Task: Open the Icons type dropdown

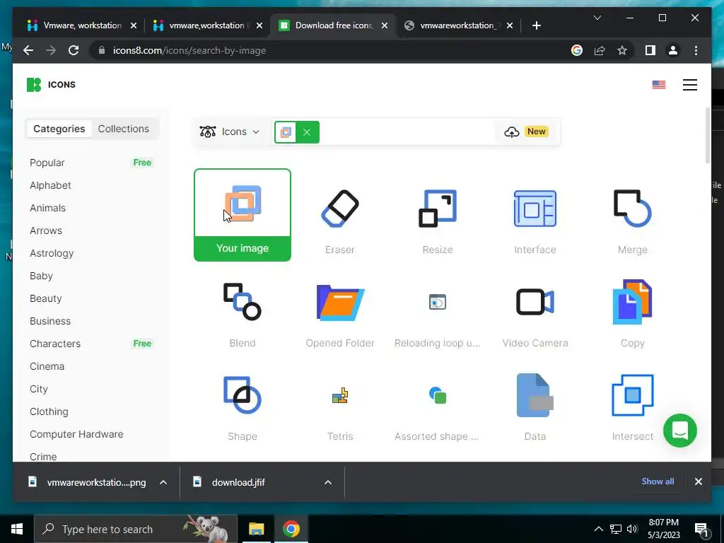Action: (230, 132)
